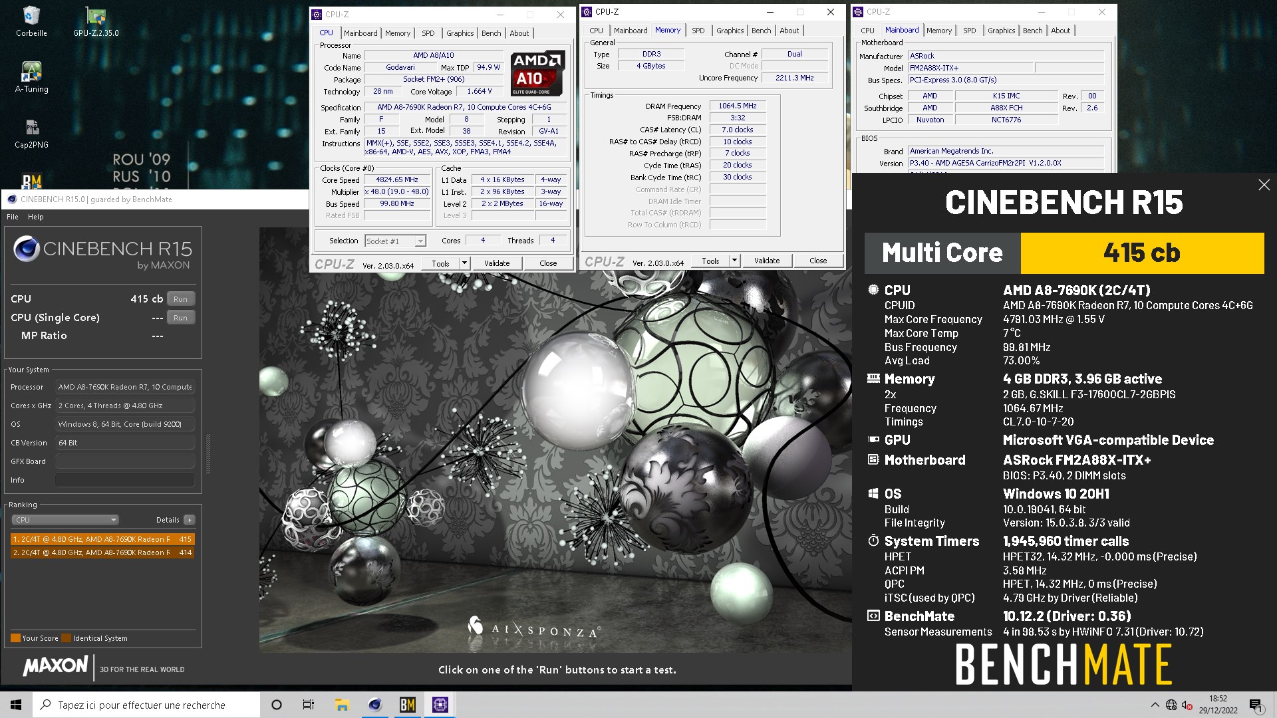Open SPD tab in Memory CPU-Z window
Viewport: 1277px width, 718px height.
click(698, 31)
